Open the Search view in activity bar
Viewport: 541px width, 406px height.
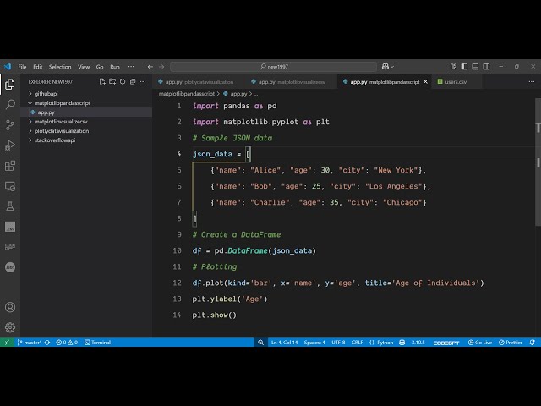[x=10, y=104]
